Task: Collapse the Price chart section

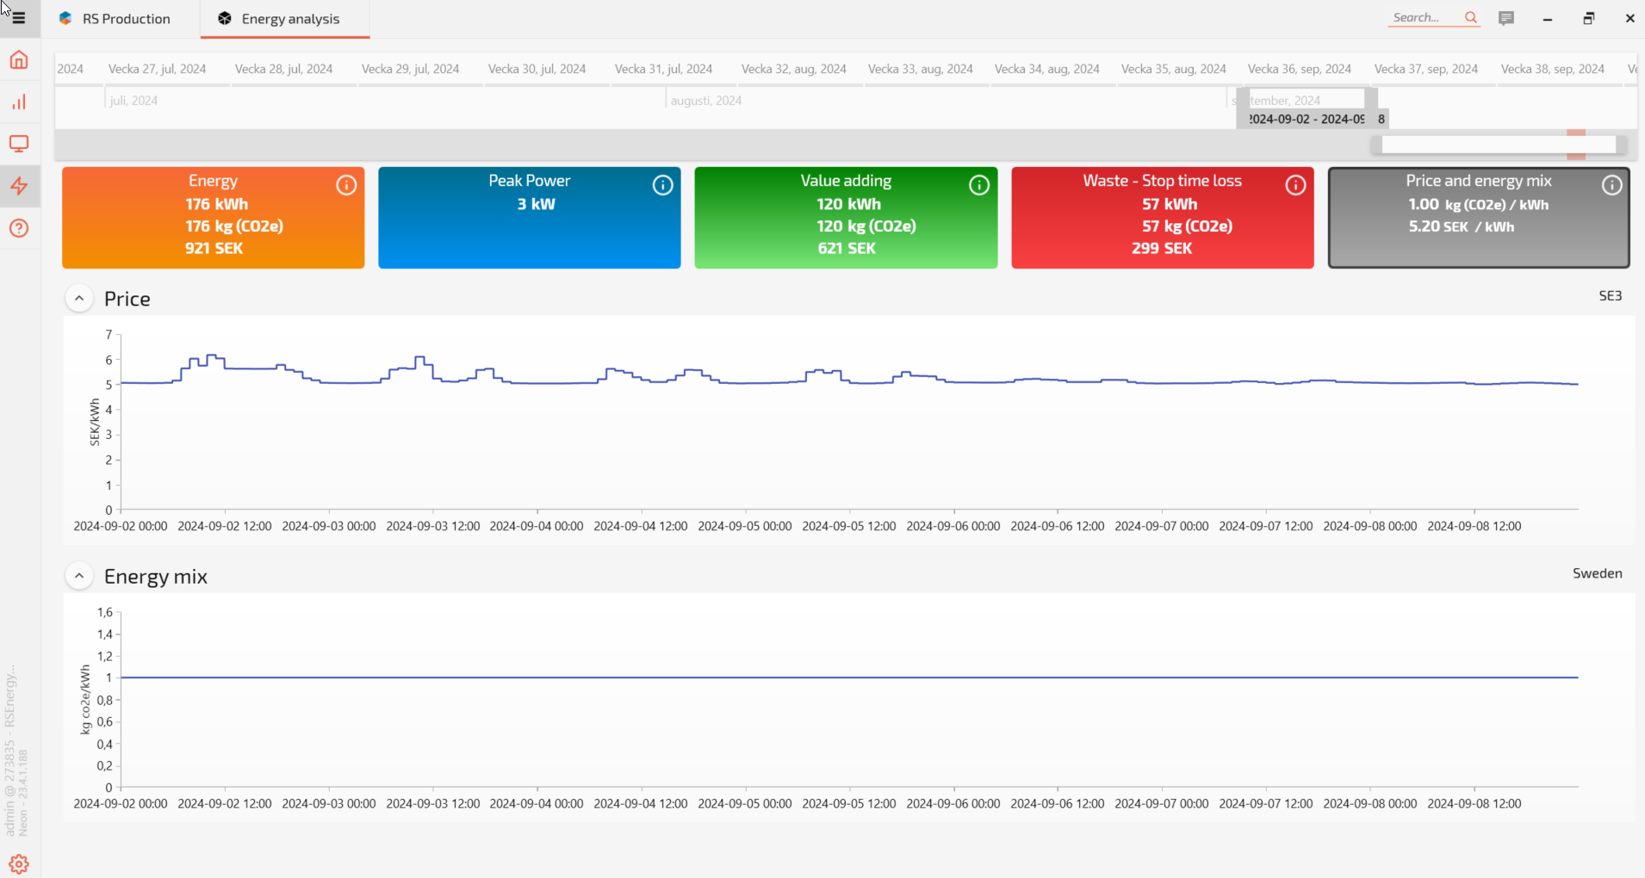Action: (79, 299)
